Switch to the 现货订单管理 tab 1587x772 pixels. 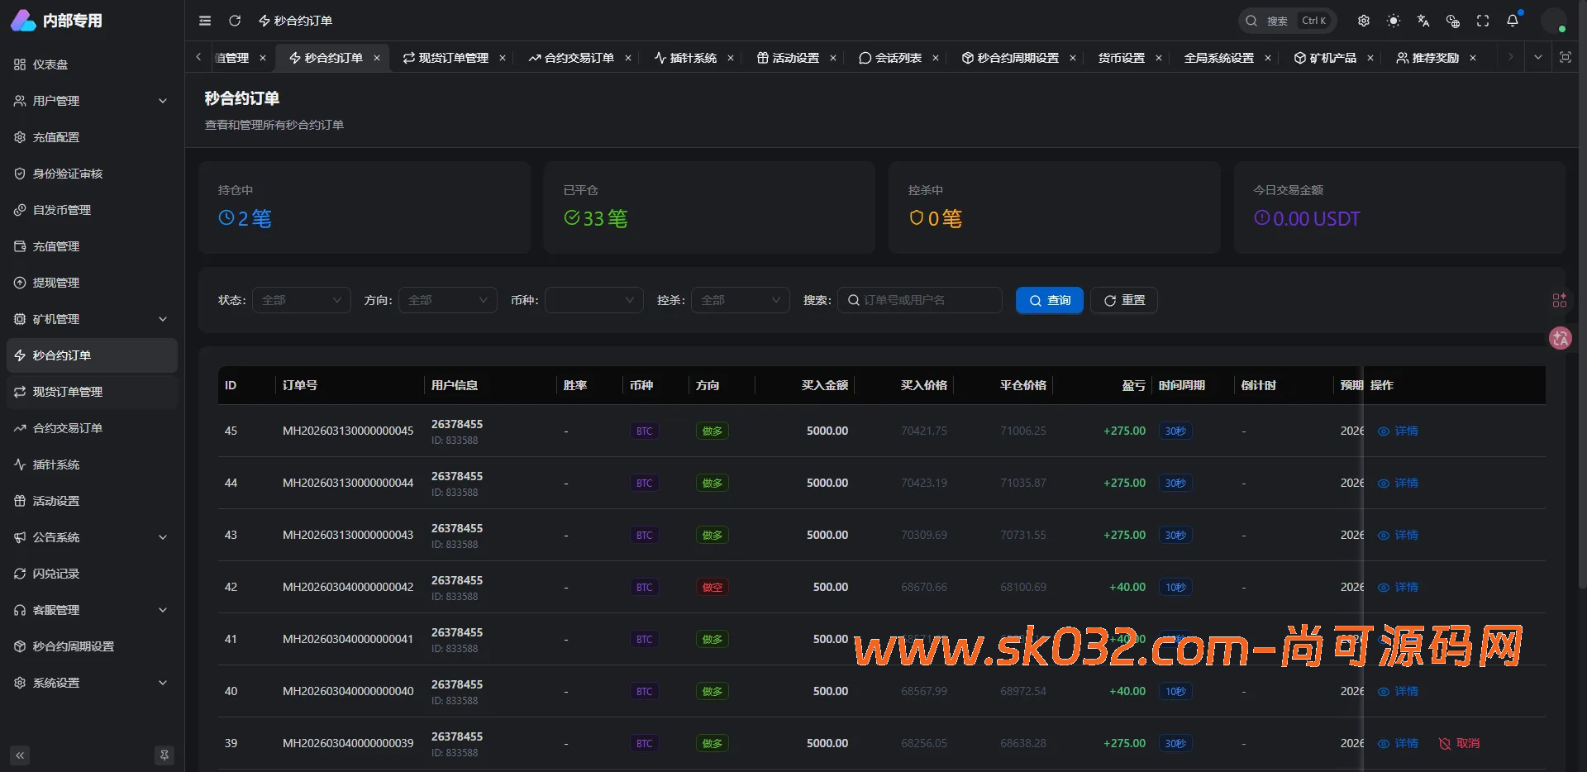(x=450, y=58)
